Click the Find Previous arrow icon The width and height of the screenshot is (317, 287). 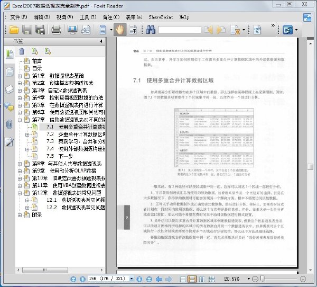[208, 30]
